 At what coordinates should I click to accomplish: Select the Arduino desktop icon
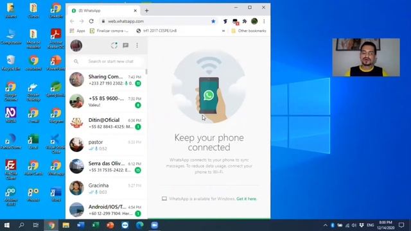[11, 196]
